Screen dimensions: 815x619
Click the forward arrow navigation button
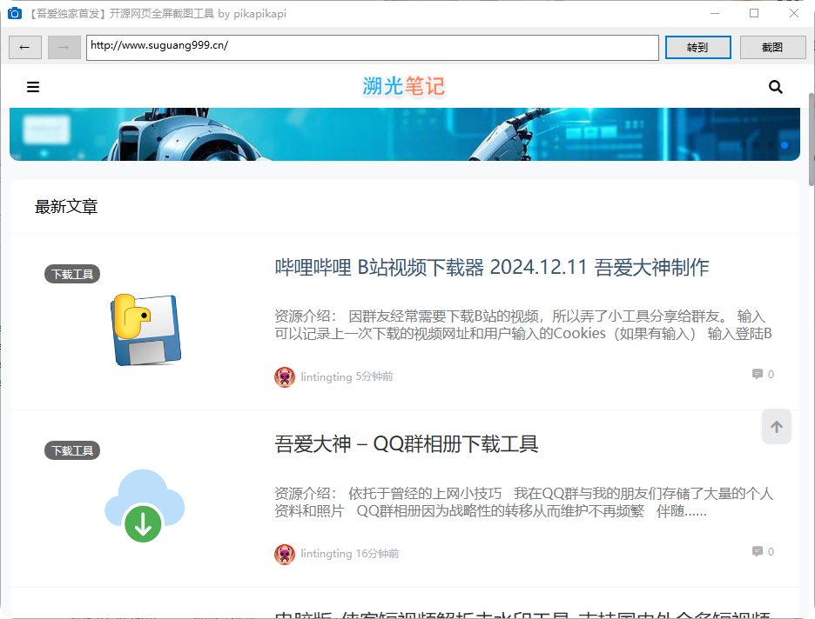(64, 48)
